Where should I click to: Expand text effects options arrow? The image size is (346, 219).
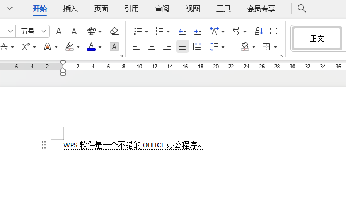pyautogui.click(x=56, y=47)
